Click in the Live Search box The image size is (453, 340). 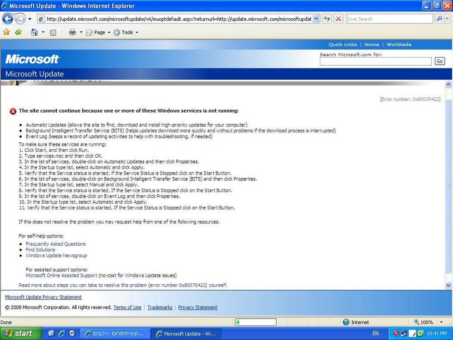tap(390, 19)
